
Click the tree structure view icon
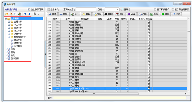(x=35, y=14)
